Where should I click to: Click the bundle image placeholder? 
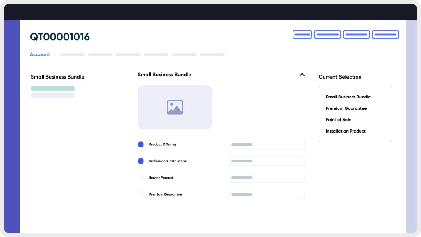coord(175,107)
